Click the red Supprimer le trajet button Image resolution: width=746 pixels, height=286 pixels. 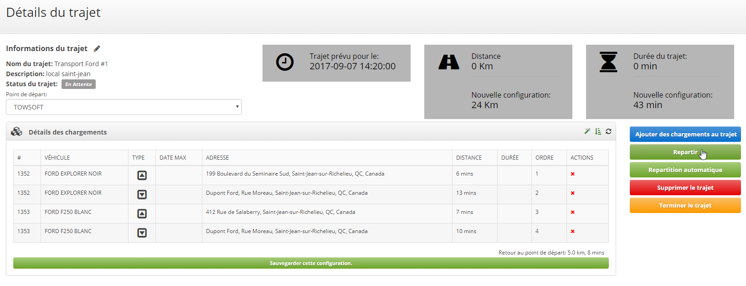685,187
